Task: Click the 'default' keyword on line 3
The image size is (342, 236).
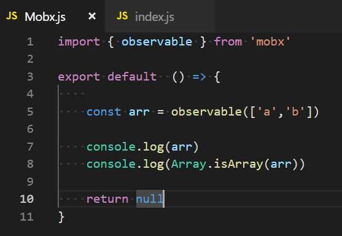Action: pos(132,77)
